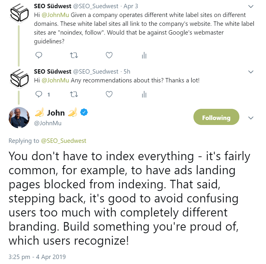View analytics of the second tweet
266x264 pixels.
coord(144,94)
